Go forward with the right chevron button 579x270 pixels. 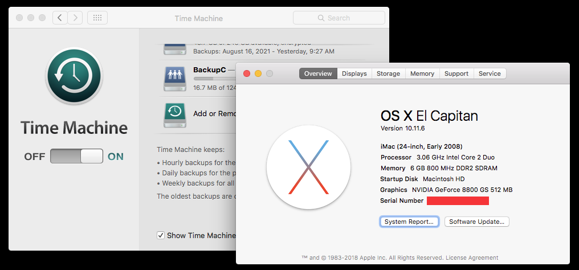[75, 18]
